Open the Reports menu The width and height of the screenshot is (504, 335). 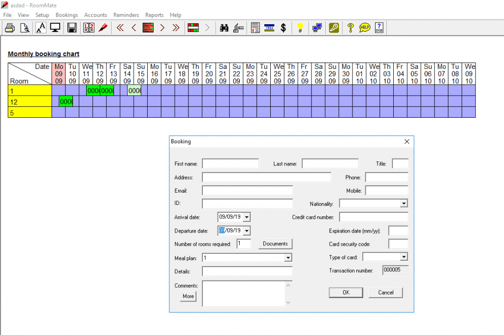154,15
